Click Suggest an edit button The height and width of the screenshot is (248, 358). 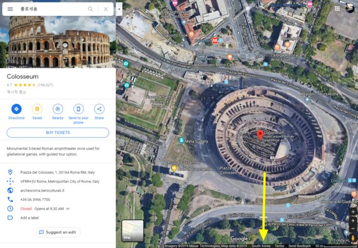[58, 232]
